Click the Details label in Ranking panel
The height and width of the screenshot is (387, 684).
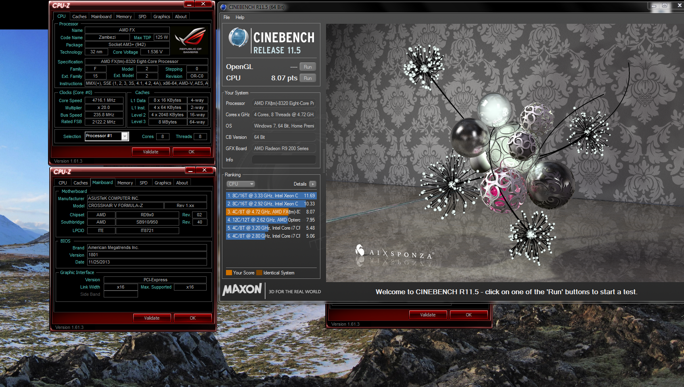click(x=300, y=184)
